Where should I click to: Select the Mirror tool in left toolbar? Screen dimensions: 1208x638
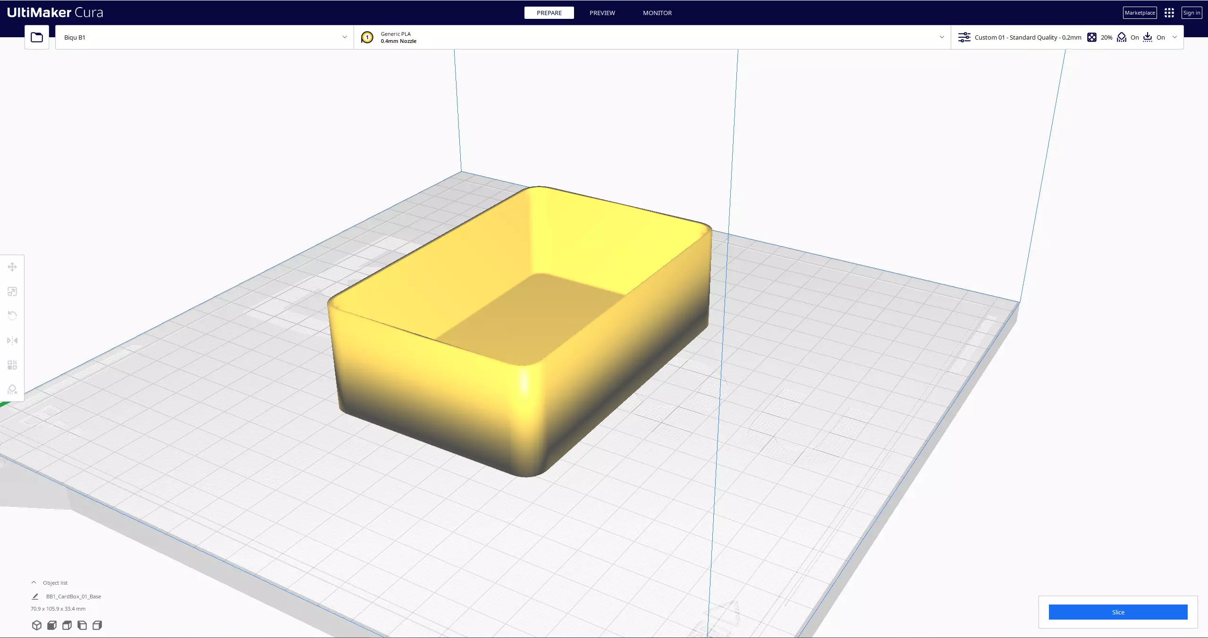pos(12,340)
